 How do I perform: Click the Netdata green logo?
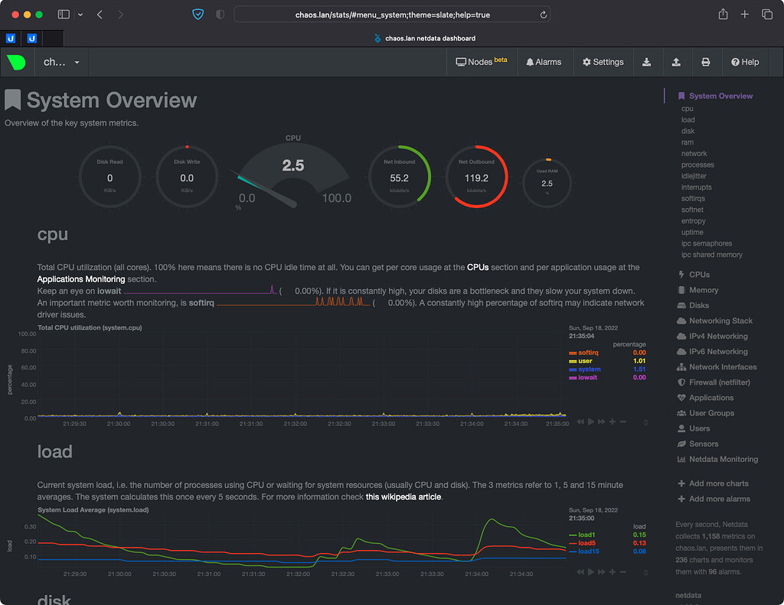[16, 63]
